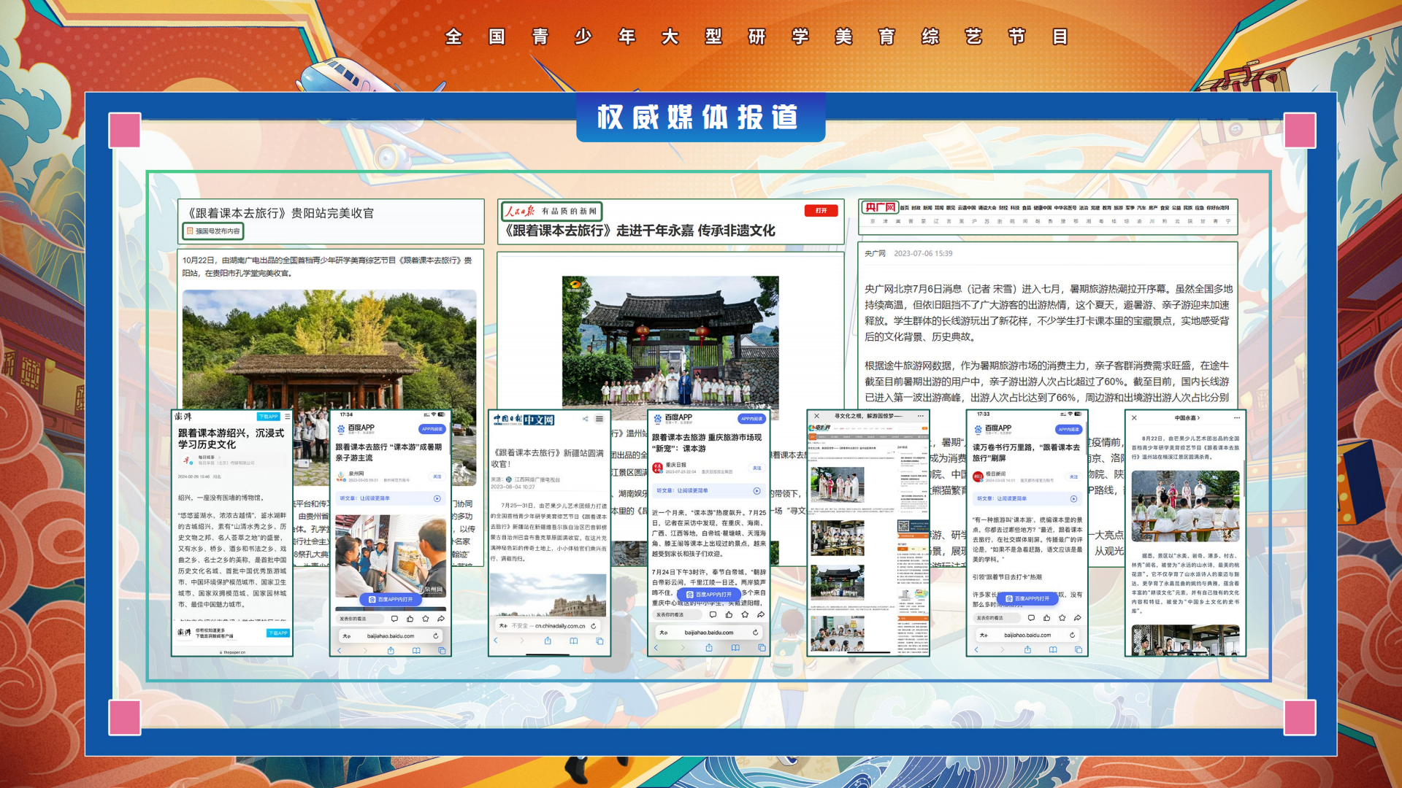Viewport: 1402px width, 788px height.
Task: Reload the cn.chinadaily.com.cn page
Action: click(x=594, y=625)
